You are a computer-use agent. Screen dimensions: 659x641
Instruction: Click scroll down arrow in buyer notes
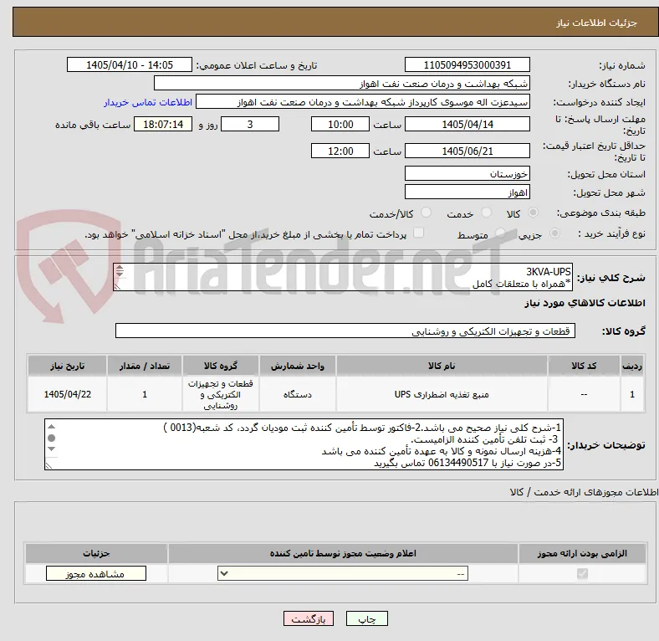click(x=51, y=449)
